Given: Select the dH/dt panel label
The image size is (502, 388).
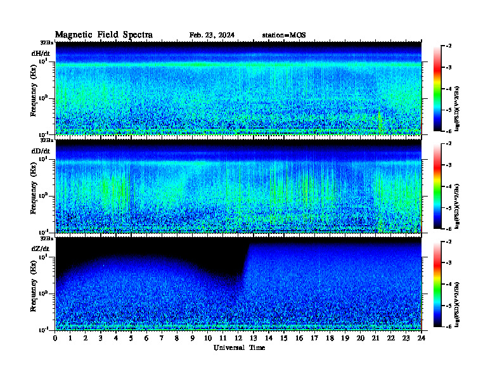Looking at the screenshot, I should pos(41,53).
